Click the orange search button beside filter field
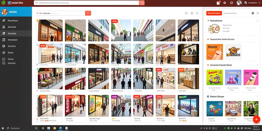 (x=88, y=13)
